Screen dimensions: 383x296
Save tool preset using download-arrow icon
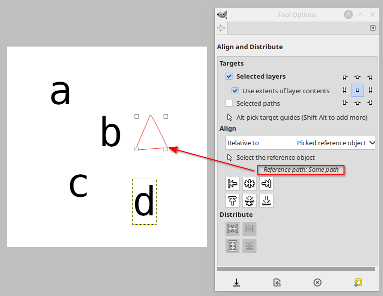(x=236, y=282)
